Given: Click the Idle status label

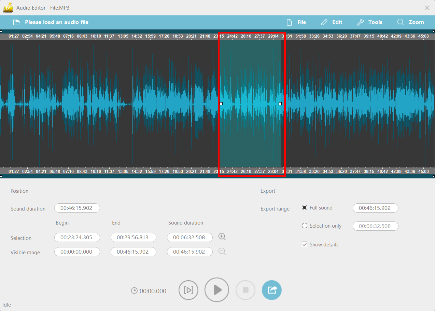Looking at the screenshot, I should (x=6, y=305).
